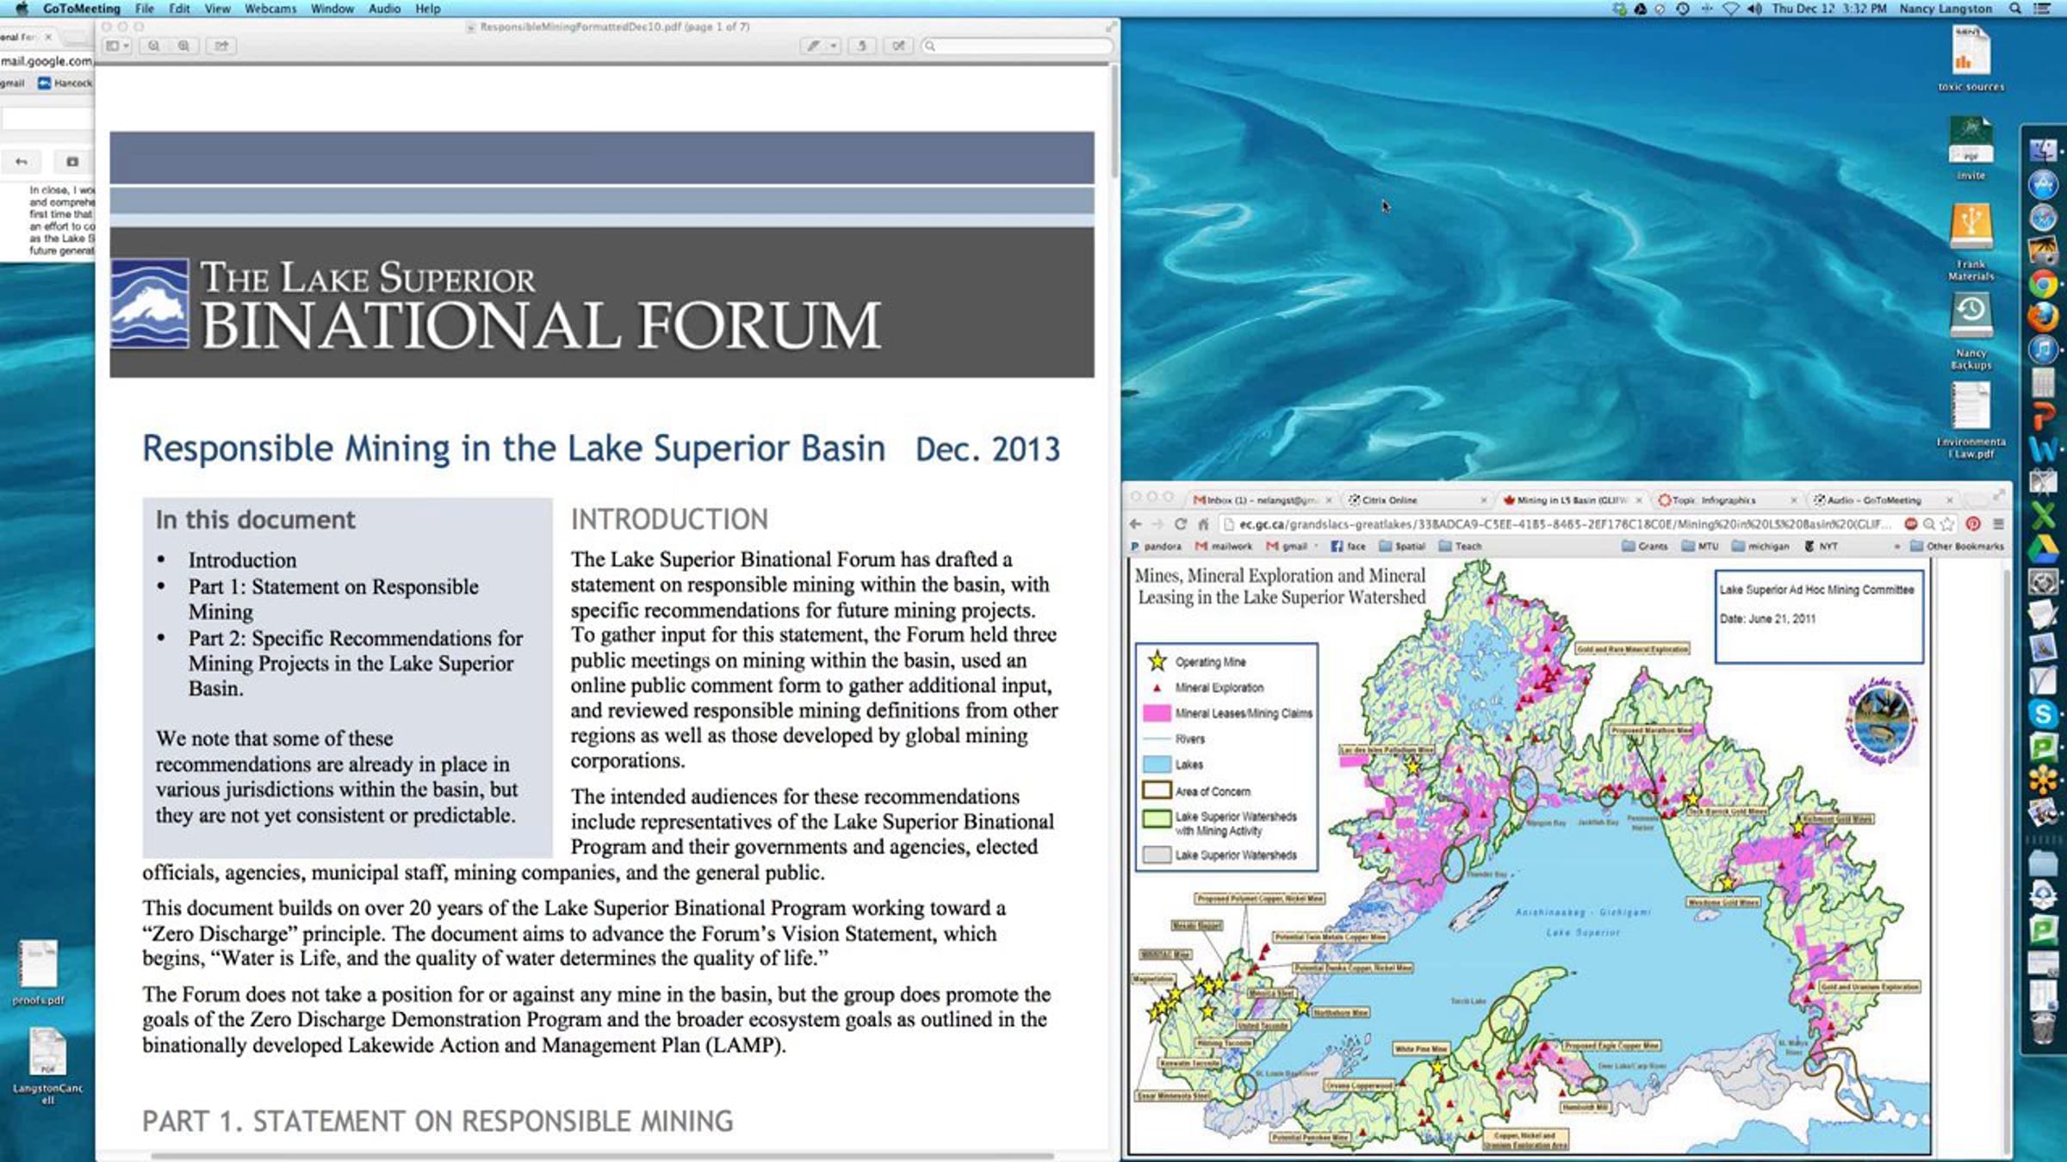Click the Time Machine menu bar icon
The image size is (2067, 1162).
pyautogui.click(x=1682, y=9)
